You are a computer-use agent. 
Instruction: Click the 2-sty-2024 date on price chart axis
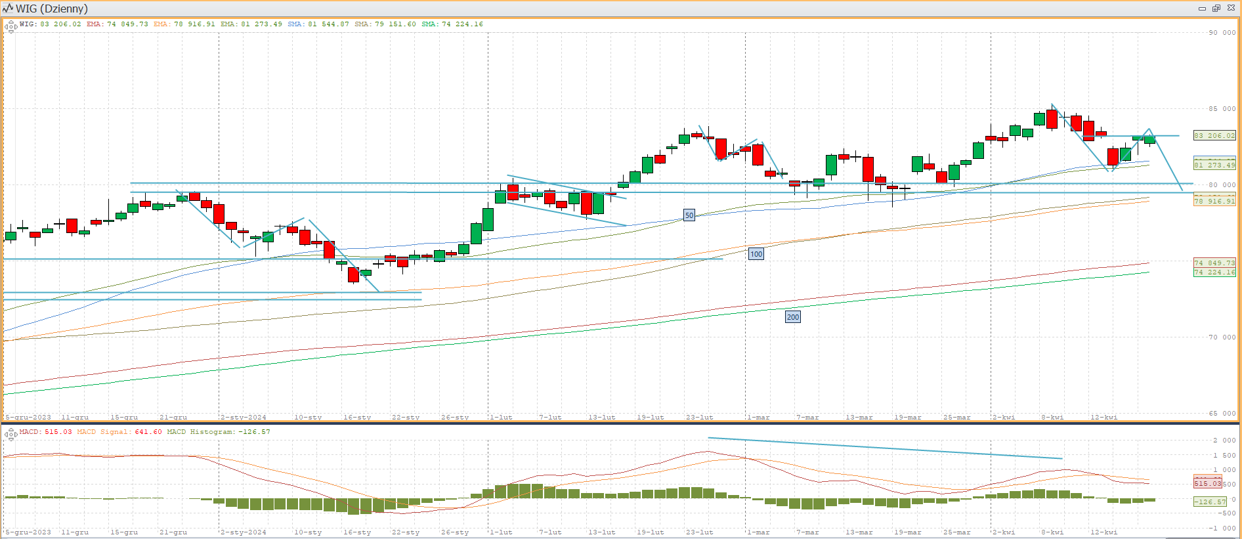tap(244, 417)
